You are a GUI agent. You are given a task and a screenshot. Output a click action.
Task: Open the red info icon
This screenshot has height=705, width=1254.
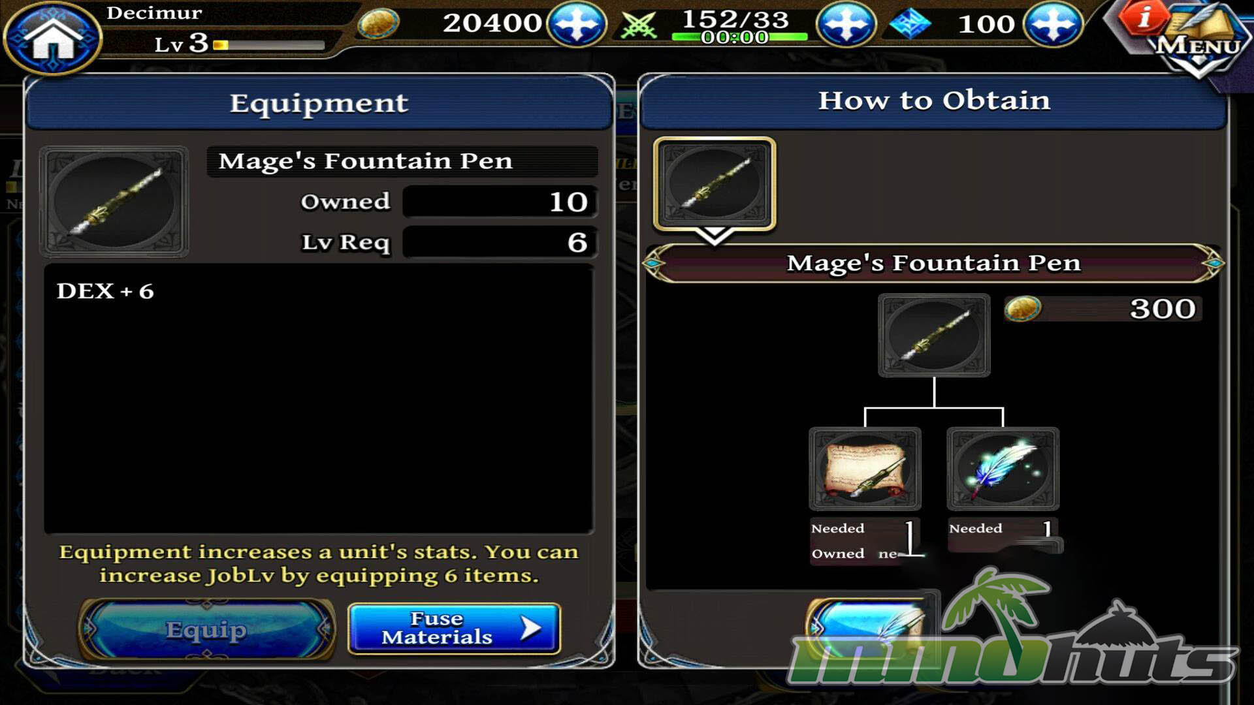point(1142,18)
